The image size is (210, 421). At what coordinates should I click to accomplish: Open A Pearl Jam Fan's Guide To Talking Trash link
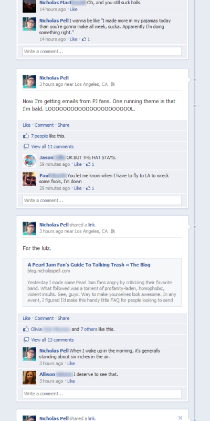point(89,265)
